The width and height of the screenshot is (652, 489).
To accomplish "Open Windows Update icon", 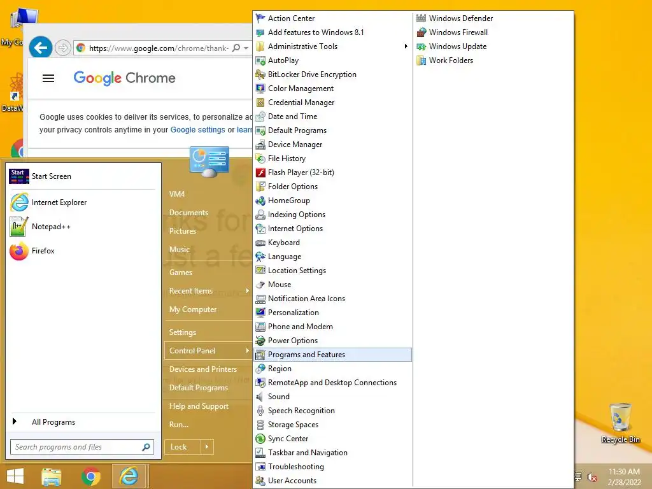I will click(x=422, y=46).
